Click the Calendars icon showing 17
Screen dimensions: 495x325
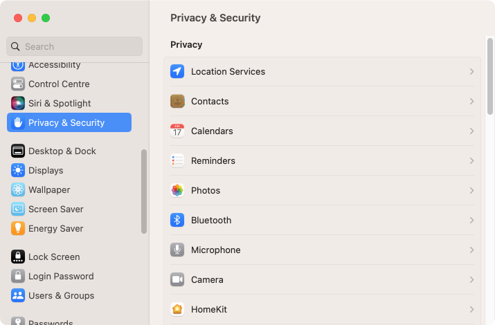point(177,131)
